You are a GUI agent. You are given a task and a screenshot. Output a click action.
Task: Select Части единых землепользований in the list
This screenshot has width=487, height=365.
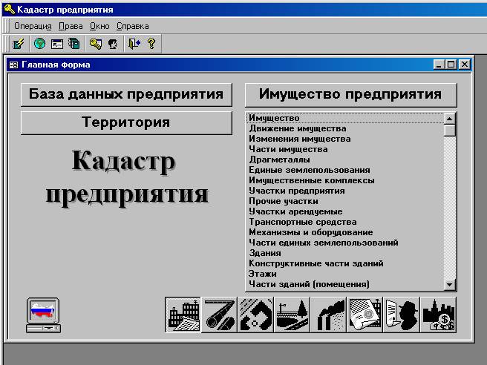pos(345,243)
